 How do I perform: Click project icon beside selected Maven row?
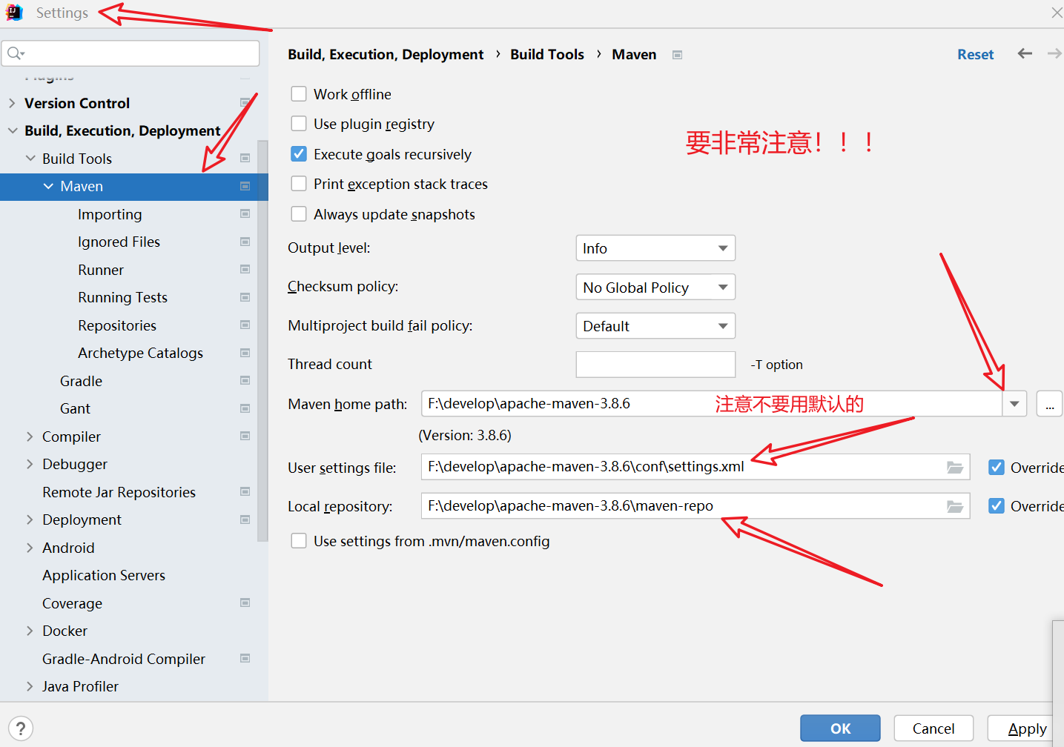click(x=245, y=186)
